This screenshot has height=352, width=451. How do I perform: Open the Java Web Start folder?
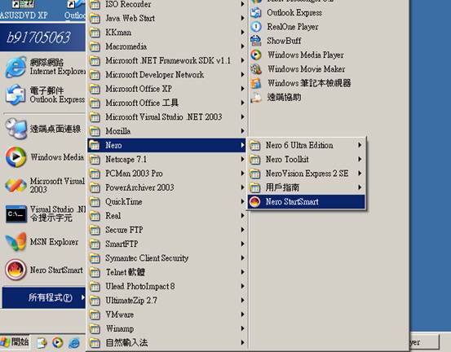coord(166,19)
